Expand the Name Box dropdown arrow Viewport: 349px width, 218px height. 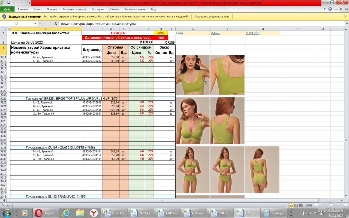[35, 24]
